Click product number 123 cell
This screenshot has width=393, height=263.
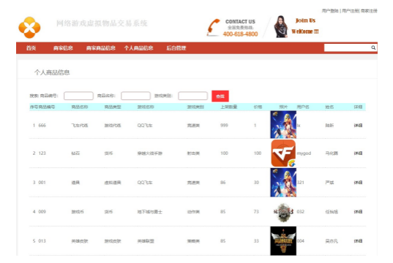[42, 153]
